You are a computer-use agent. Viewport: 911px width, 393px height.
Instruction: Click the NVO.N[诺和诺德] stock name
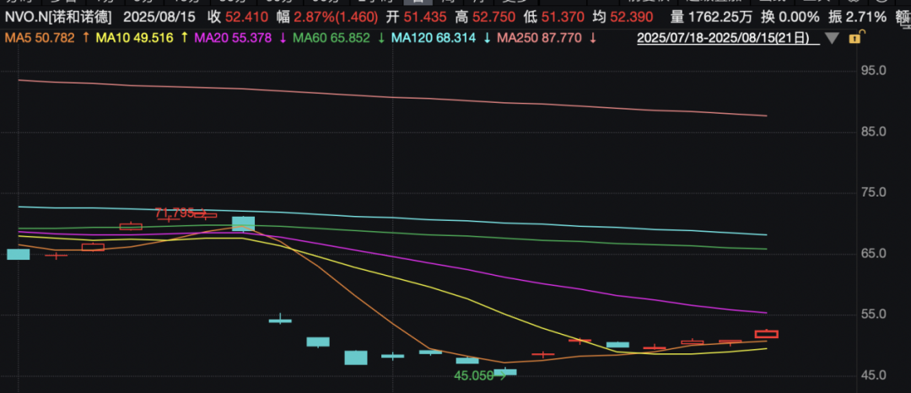[59, 17]
